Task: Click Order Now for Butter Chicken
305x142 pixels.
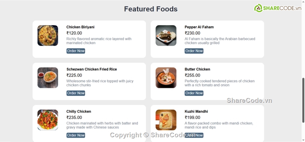Action: click(194, 93)
